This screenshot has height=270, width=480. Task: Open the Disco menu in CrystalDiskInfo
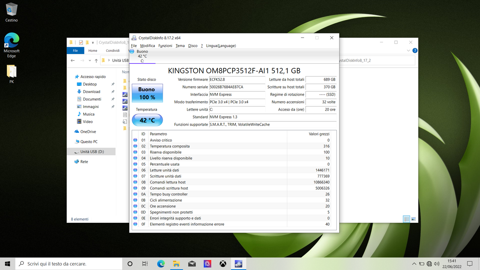(x=192, y=45)
